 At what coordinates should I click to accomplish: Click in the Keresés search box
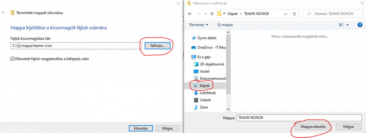click(x=332, y=14)
